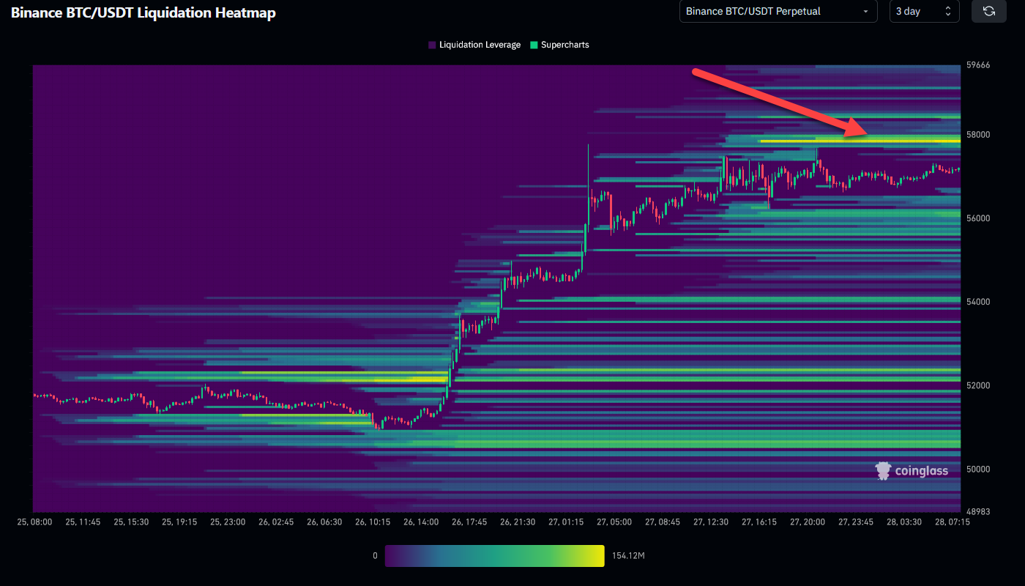Click the 50000 price axis label
The width and height of the screenshot is (1025, 586).
[978, 469]
